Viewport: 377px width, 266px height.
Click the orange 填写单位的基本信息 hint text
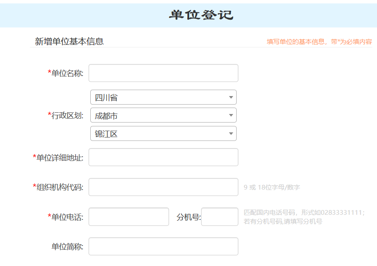pos(319,42)
